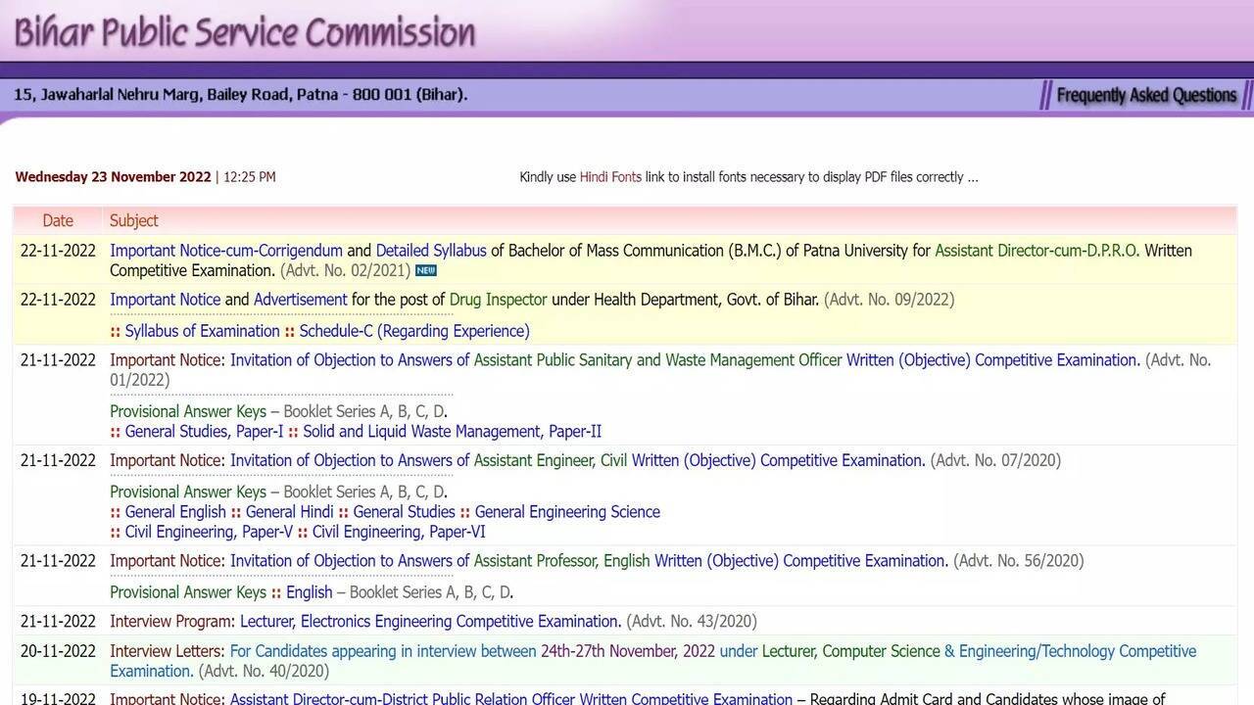This screenshot has height=705, width=1254.
Task: Open Schedule-C (Regarding Experience) link
Action: 413,331
